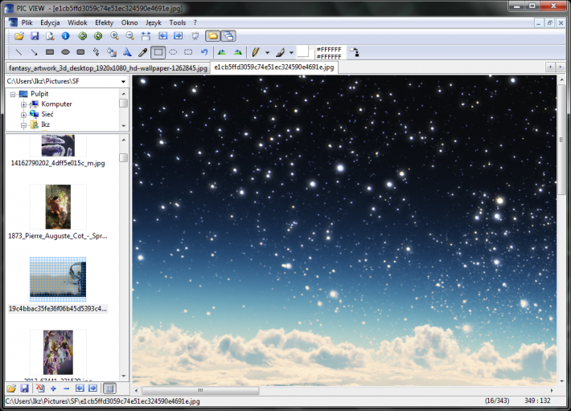
Task: Select the Ikz folder in tree
Action: (x=45, y=124)
